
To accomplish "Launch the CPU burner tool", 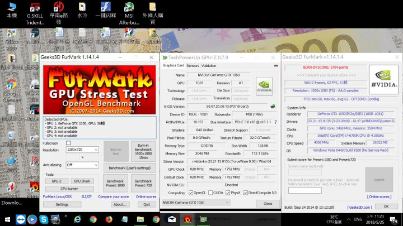I will 69,189.
